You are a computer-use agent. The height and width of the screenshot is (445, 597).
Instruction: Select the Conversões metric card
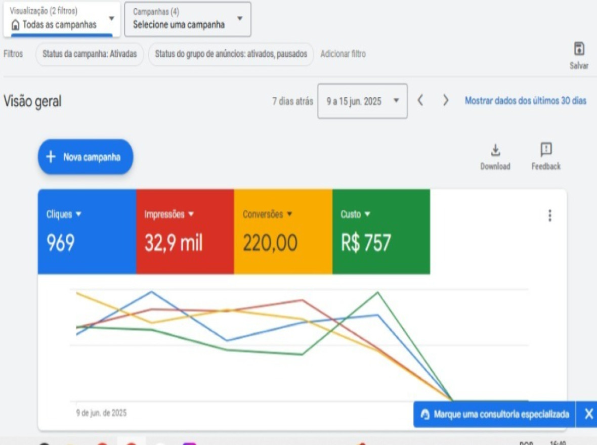[283, 232]
